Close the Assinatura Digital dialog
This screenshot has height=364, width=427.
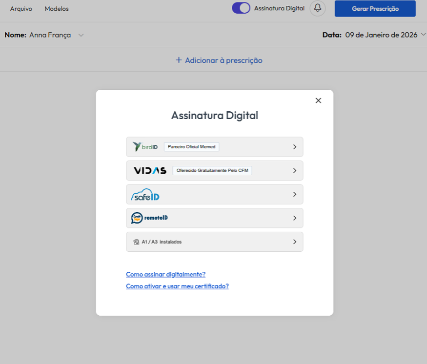pos(318,101)
